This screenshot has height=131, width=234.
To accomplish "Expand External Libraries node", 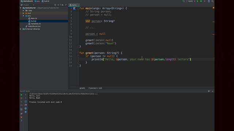I will pyautogui.click(x=21, y=29).
